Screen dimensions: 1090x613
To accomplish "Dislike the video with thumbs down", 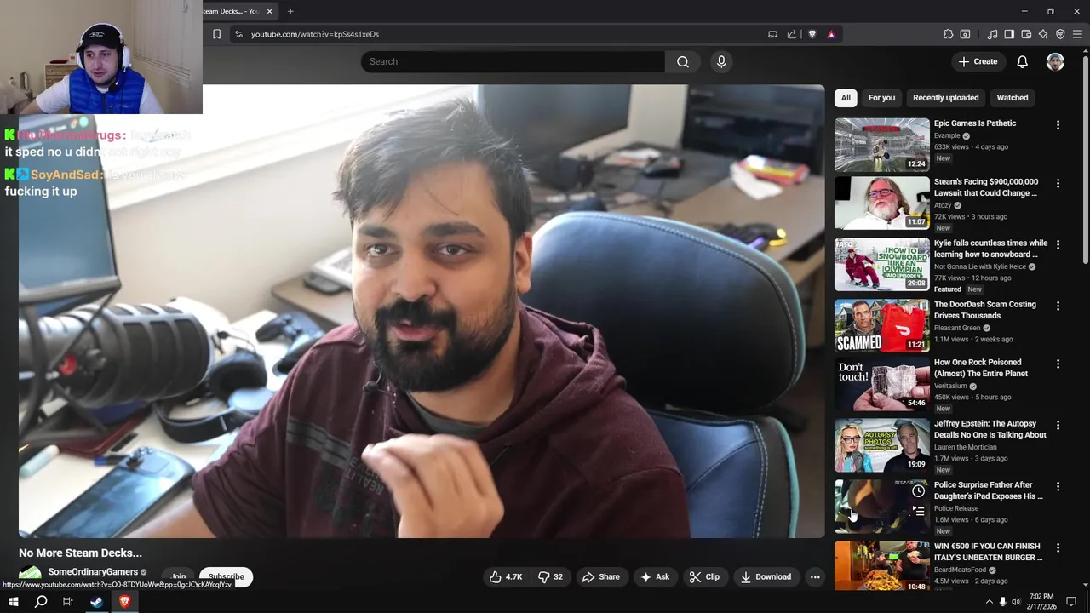I will pos(550,576).
